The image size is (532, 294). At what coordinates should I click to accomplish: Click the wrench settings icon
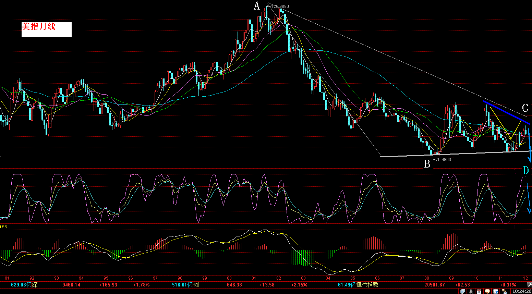529,284
